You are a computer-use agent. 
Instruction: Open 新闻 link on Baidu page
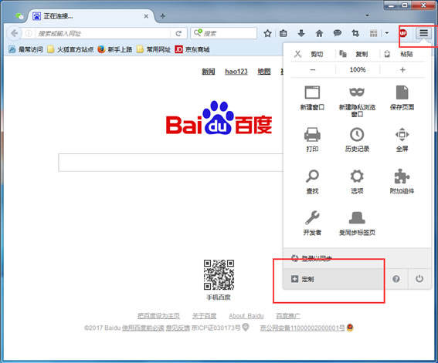click(209, 72)
